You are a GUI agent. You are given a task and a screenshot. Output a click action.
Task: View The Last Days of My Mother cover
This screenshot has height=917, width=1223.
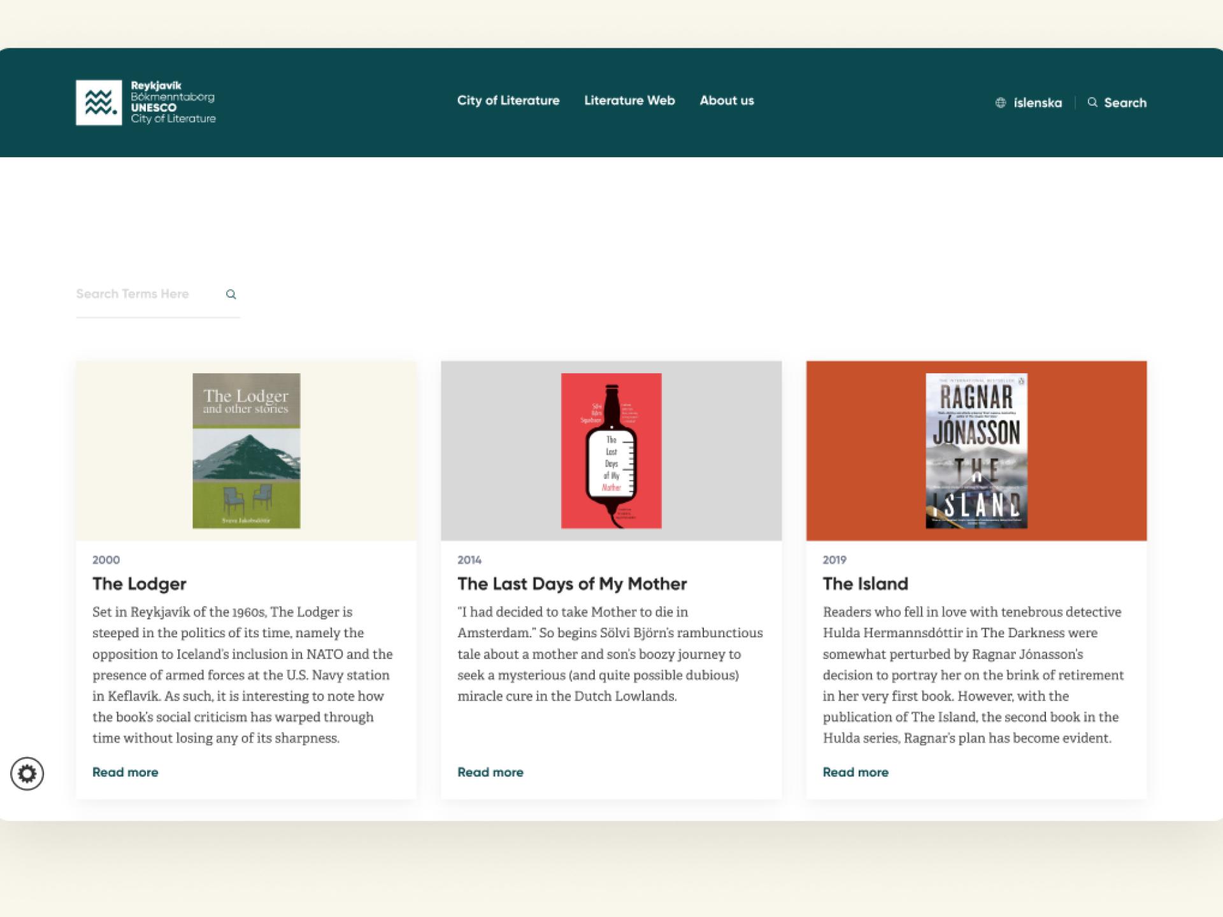coord(610,450)
